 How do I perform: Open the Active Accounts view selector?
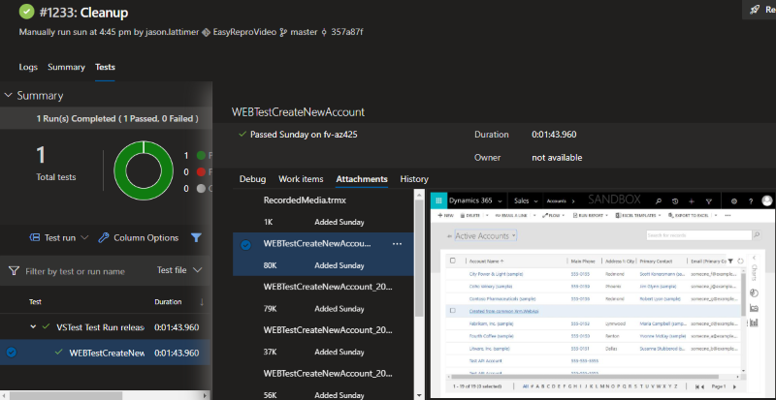pos(486,236)
